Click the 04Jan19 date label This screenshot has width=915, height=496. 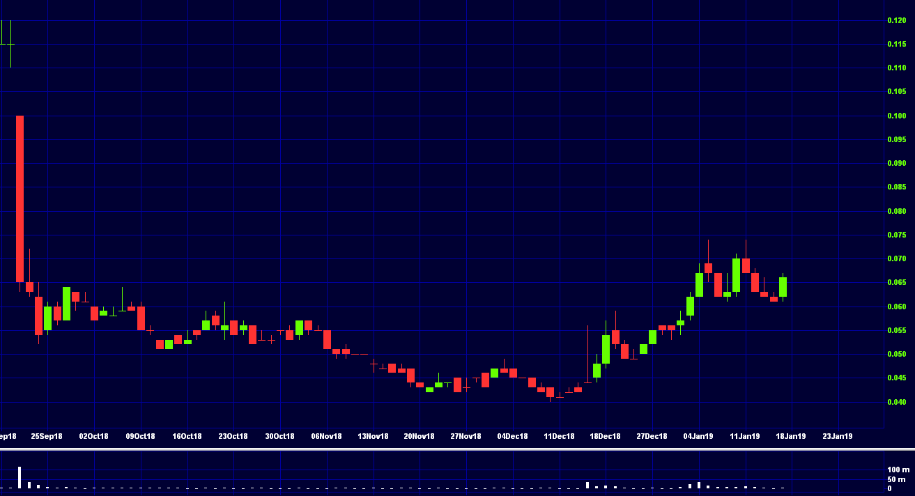point(698,436)
